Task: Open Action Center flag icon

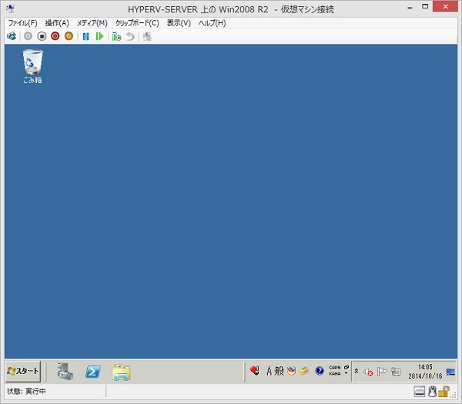Action: click(382, 372)
